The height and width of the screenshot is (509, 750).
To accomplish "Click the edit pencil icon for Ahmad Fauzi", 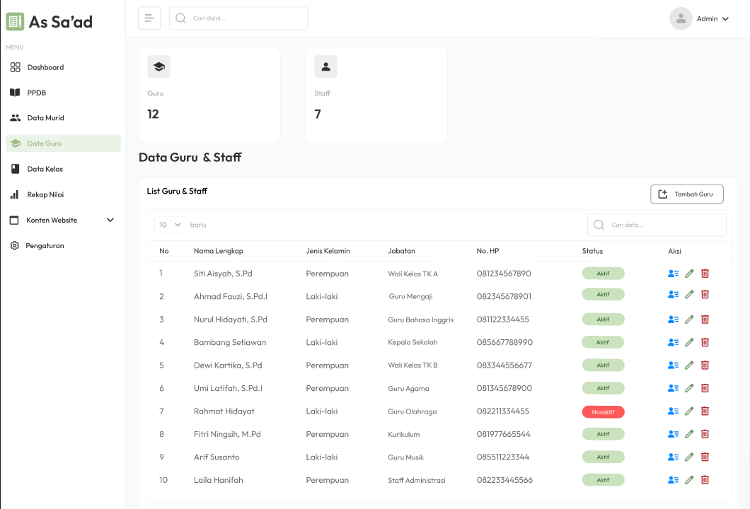I will 688,294.
